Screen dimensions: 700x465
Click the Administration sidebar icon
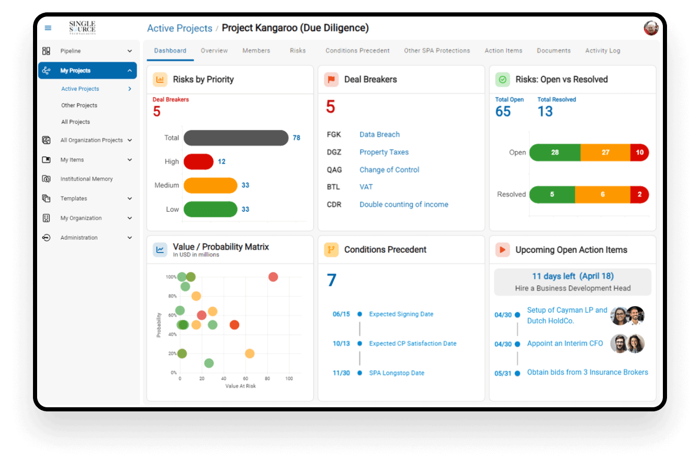pos(46,238)
